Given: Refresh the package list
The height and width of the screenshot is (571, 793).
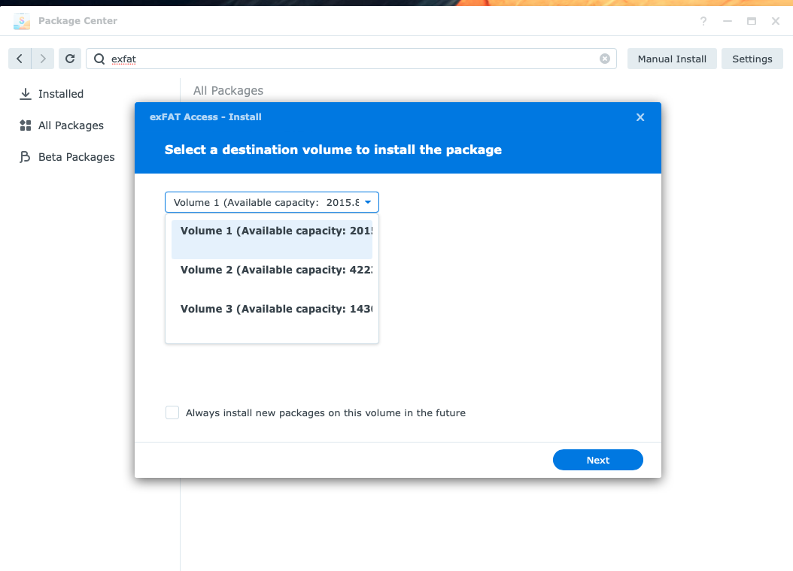Looking at the screenshot, I should 70,59.
